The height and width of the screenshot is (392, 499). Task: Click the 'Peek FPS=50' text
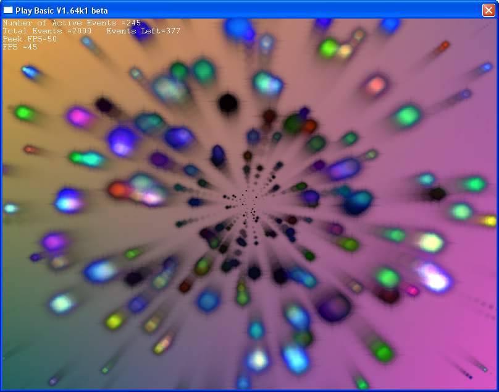[x=30, y=39]
